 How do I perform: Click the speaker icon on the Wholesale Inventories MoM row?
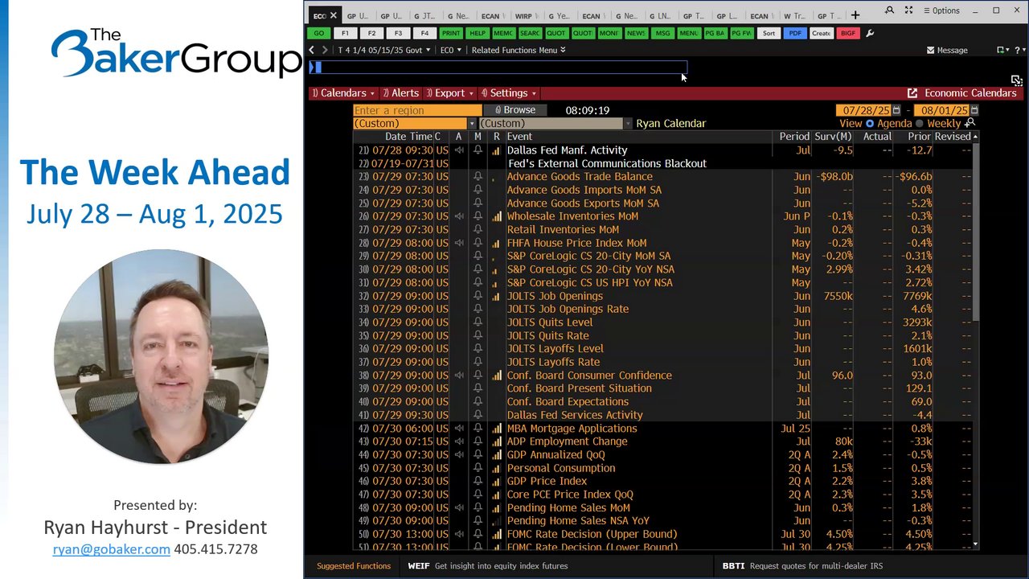(x=459, y=216)
